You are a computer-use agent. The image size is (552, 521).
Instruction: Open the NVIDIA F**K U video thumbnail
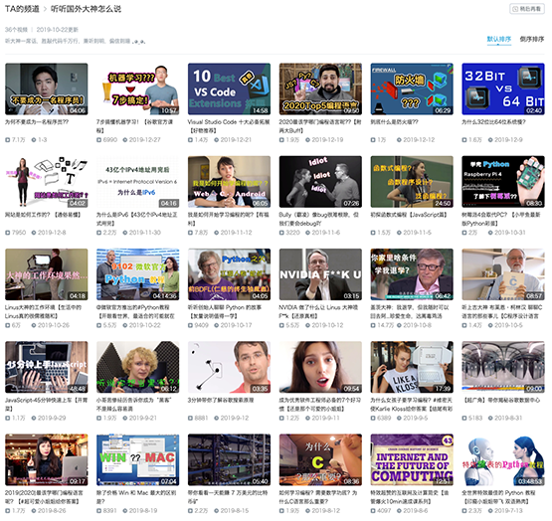(320, 274)
